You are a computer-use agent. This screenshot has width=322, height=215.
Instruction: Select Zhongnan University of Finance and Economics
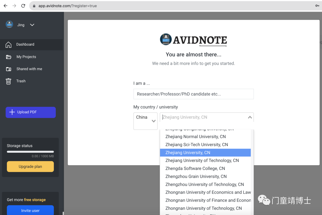pos(205,200)
